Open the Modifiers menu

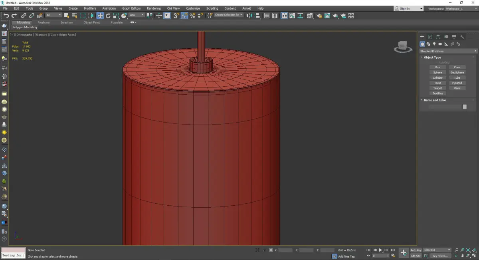90,8
